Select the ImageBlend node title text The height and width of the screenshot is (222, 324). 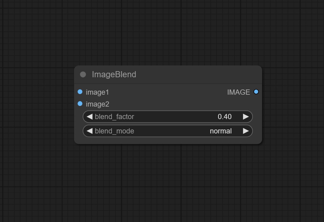(x=114, y=75)
